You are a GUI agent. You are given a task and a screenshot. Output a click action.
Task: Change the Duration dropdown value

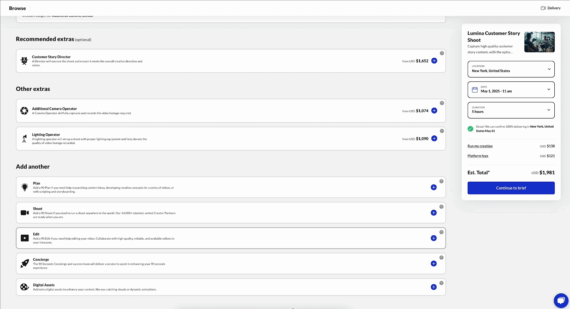pyautogui.click(x=511, y=110)
